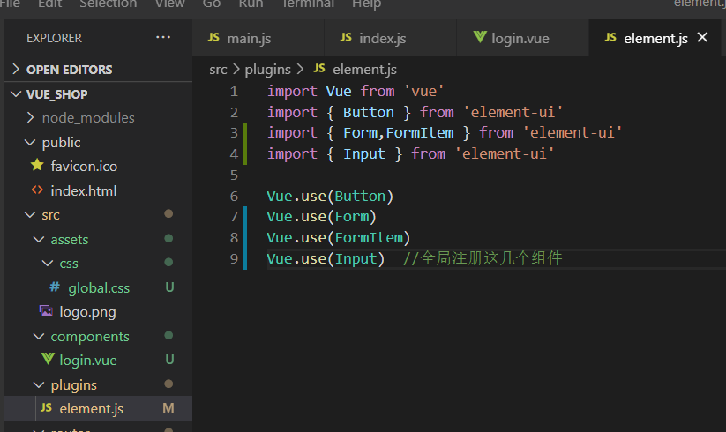Click plugins in the breadcrumb path
726x432 pixels.
click(x=267, y=70)
